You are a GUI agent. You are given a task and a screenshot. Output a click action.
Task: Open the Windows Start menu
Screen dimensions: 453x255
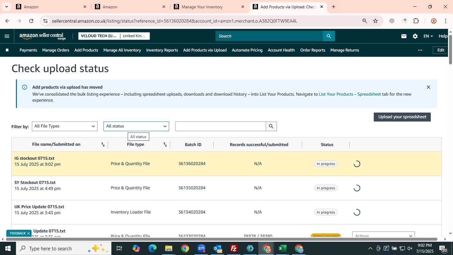pyautogui.click(x=7, y=248)
